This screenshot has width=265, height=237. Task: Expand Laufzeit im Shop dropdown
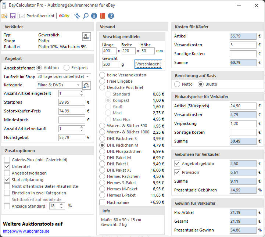(x=87, y=76)
